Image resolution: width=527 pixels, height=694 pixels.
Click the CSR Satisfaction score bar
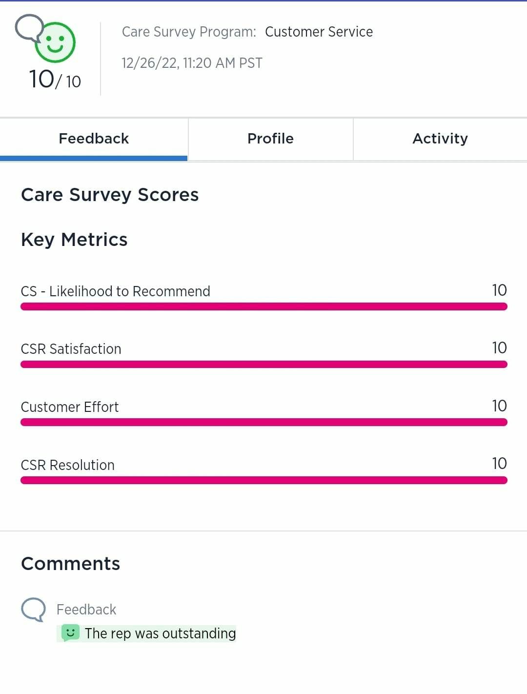point(263,364)
